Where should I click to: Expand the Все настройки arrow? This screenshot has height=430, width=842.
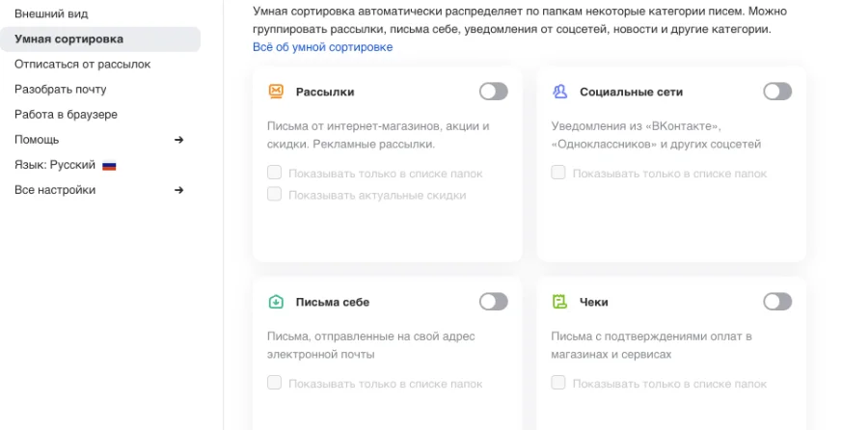(178, 190)
